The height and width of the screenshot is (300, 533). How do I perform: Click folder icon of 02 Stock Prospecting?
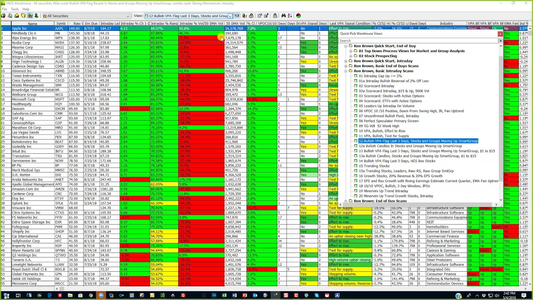(x=356, y=56)
